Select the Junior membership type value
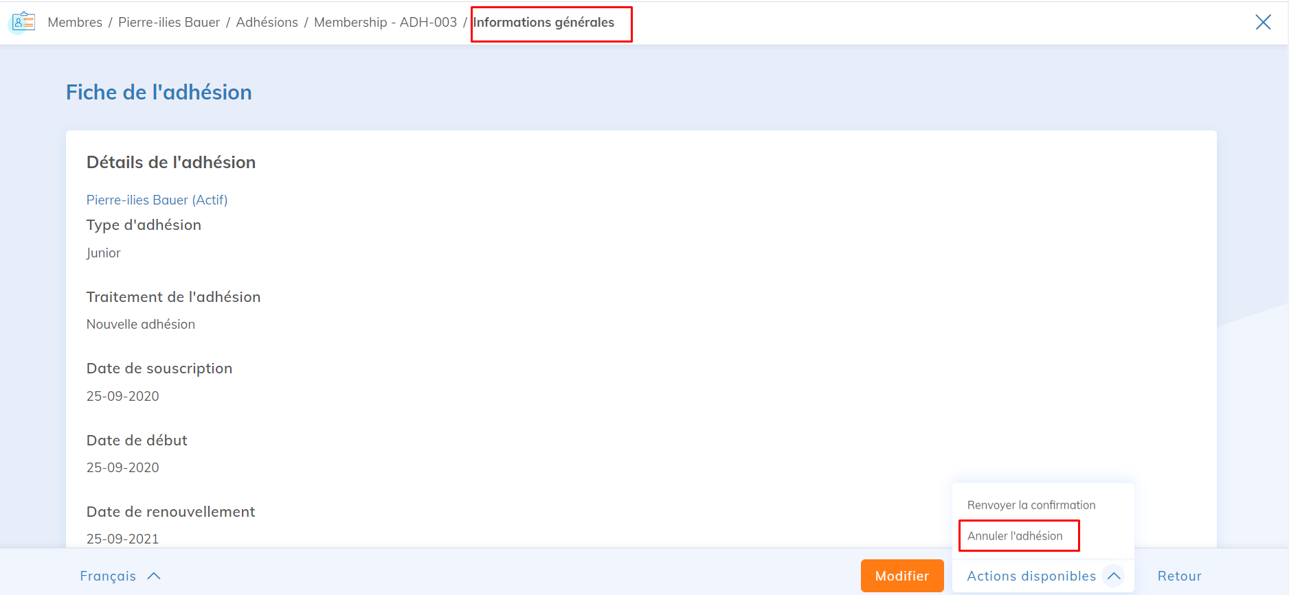Image resolution: width=1289 pixels, height=595 pixels. (103, 253)
